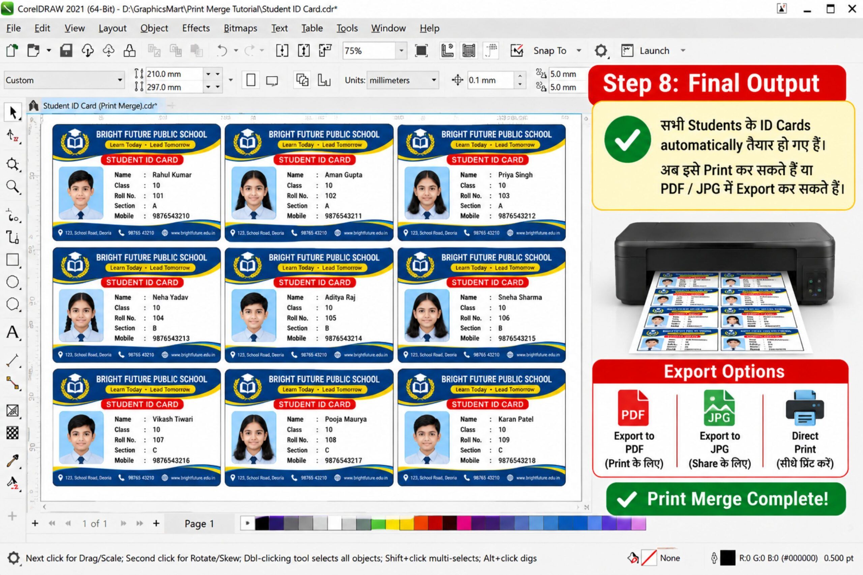The height and width of the screenshot is (575, 863).
Task: Add a page using the plus beside the Page 1 tab
Action: coord(156,523)
